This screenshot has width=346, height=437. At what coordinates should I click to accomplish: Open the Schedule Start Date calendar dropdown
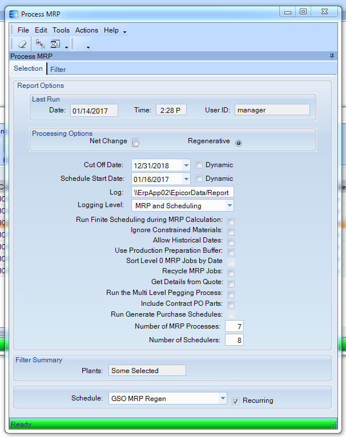click(x=186, y=179)
